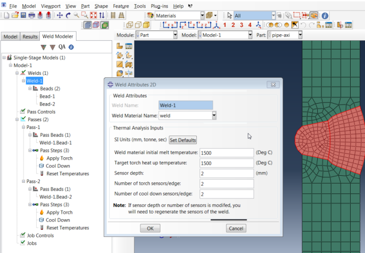Click the selection arrow tool icon
The width and height of the screenshot is (365, 253).
pyautogui.click(x=230, y=16)
